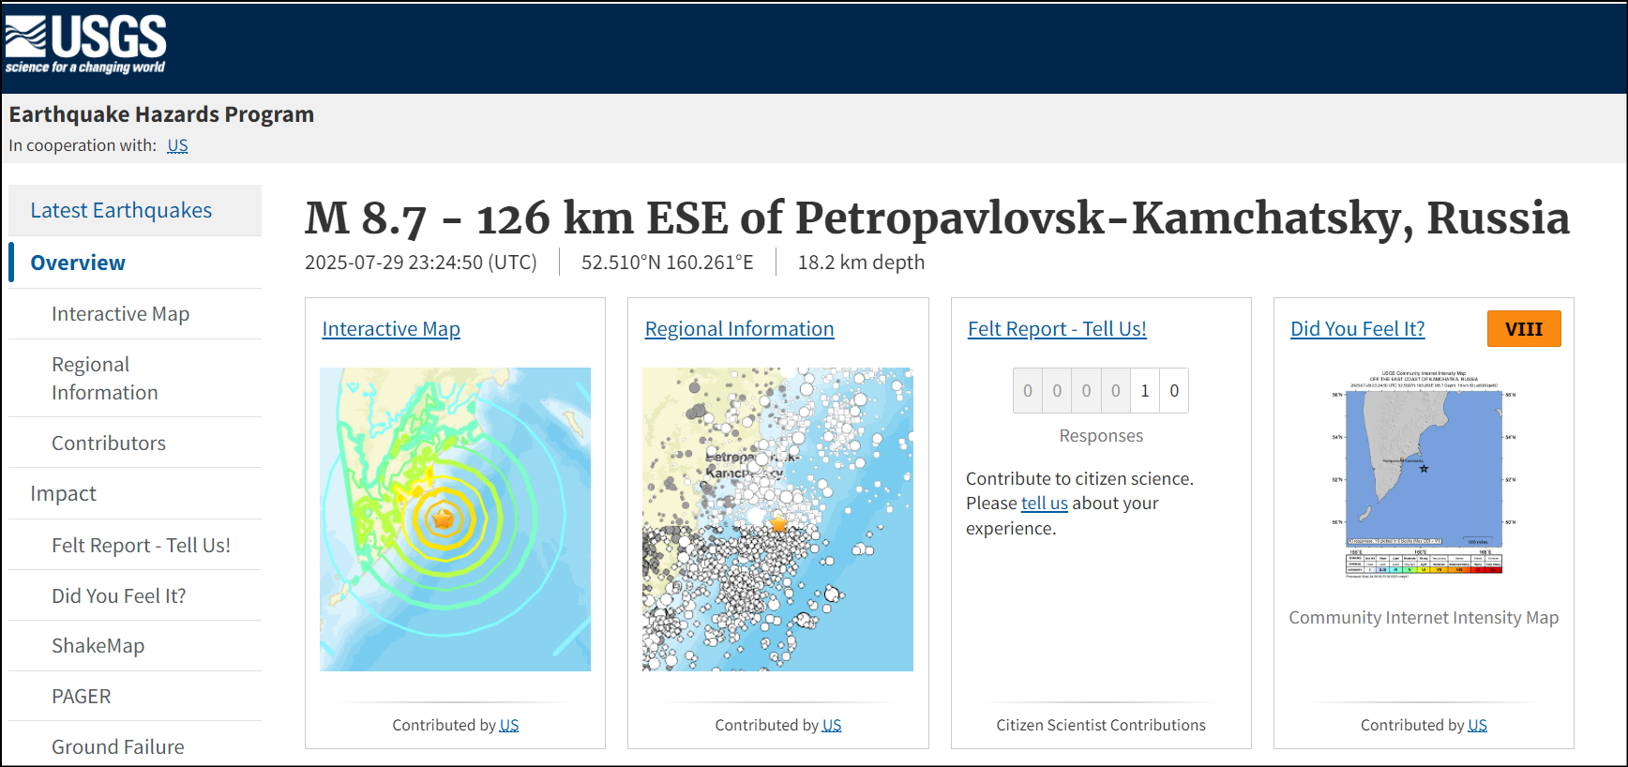Click US contributor under Regional Information card
The image size is (1628, 767).
coord(832,725)
